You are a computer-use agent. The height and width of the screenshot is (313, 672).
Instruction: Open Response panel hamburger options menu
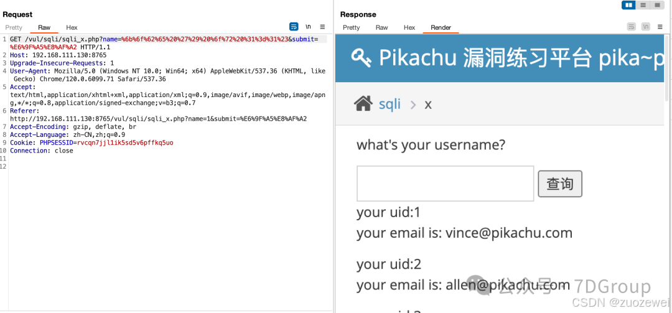(x=660, y=27)
